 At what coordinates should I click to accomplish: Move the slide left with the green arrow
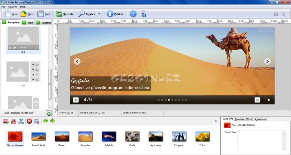(45, 121)
